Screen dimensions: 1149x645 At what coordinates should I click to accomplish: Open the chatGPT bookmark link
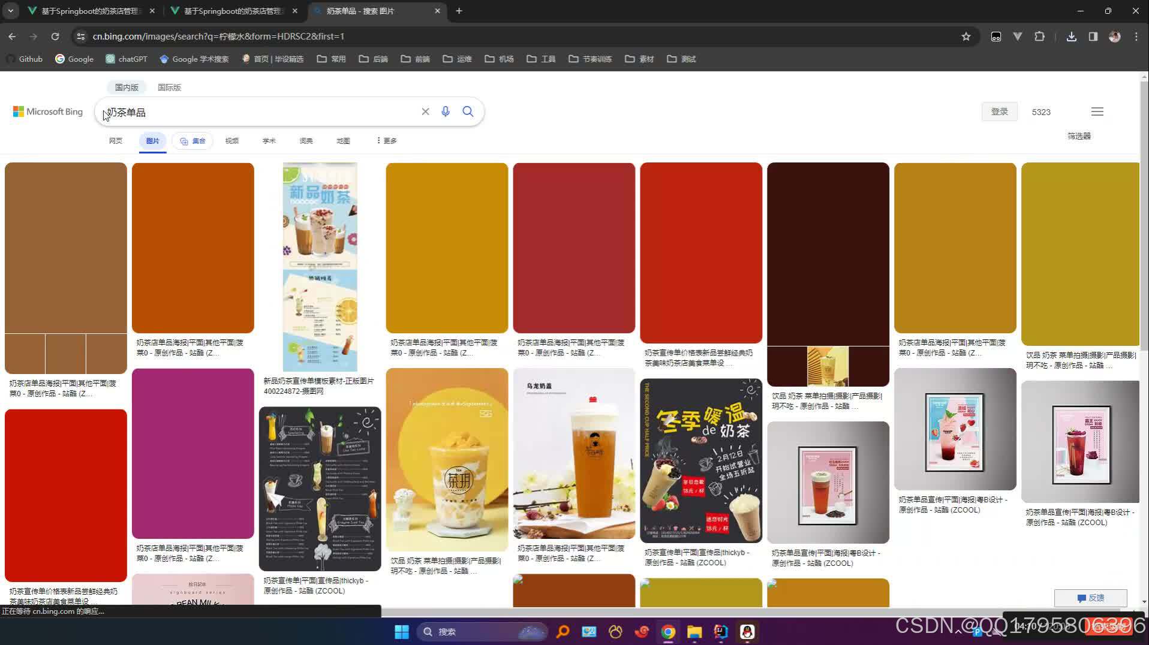click(x=126, y=59)
